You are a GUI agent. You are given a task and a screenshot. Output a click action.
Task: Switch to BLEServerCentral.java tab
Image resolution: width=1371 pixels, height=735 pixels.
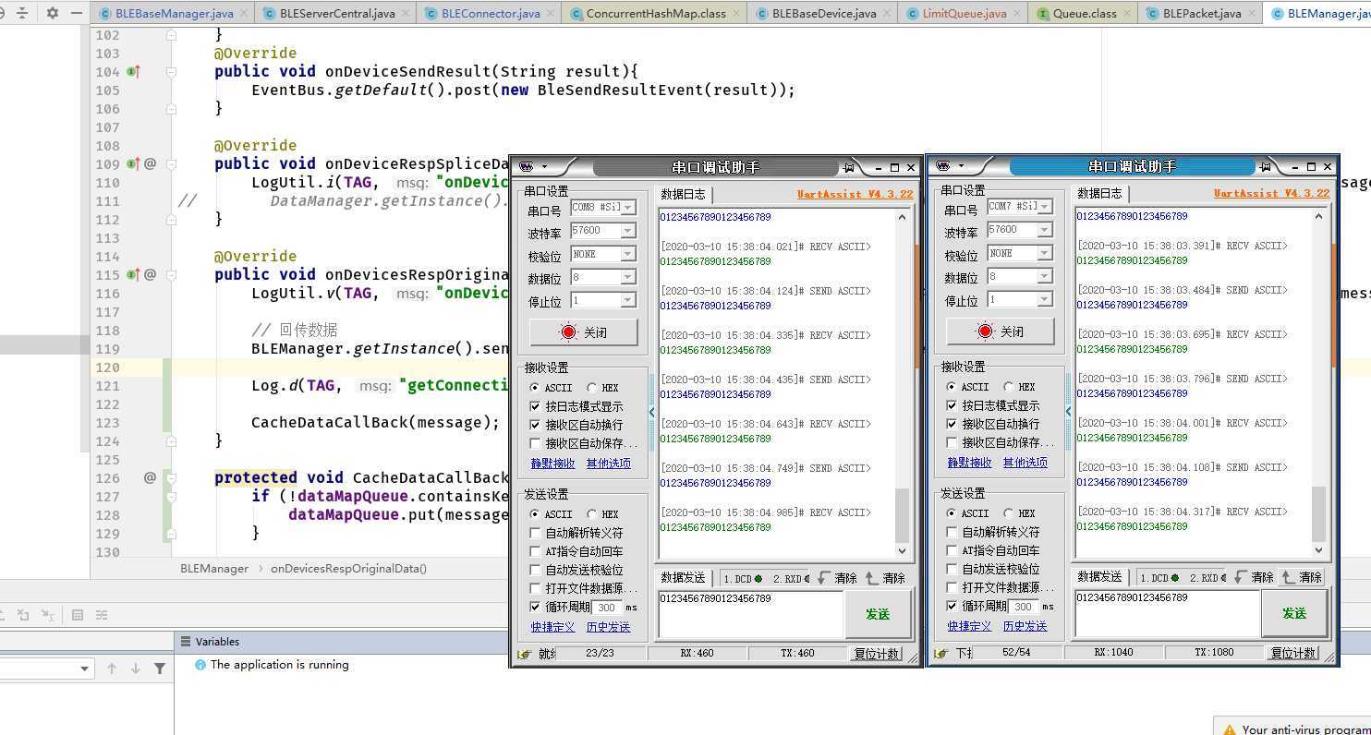[336, 14]
